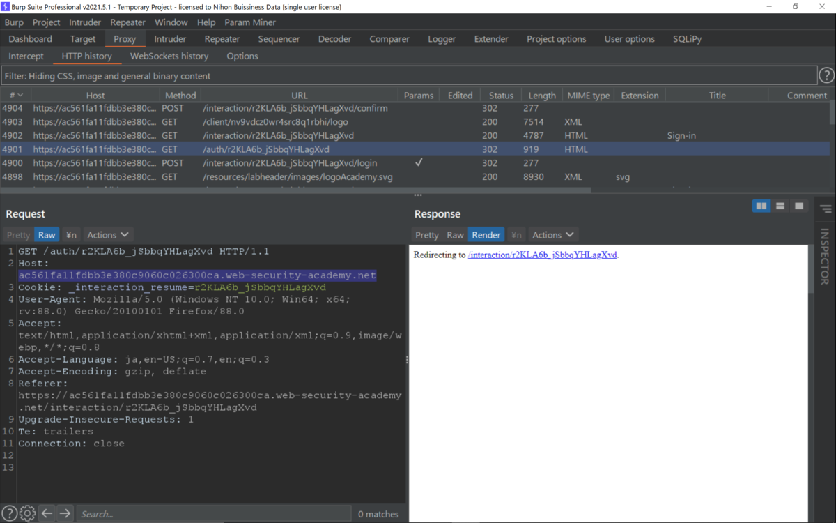Go to previous search match arrow
Screen dimensions: 836x523
click(x=47, y=513)
